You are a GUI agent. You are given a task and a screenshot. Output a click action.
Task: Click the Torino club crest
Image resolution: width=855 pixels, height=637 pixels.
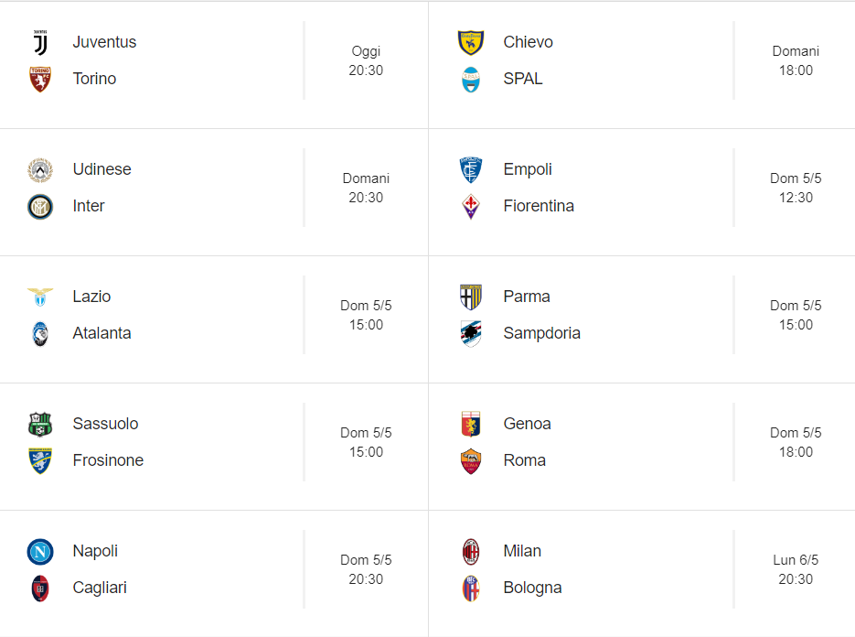tap(40, 79)
